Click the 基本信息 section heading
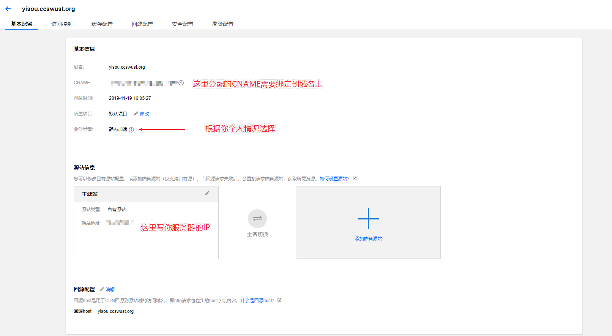This screenshot has width=612, height=336. click(x=84, y=49)
